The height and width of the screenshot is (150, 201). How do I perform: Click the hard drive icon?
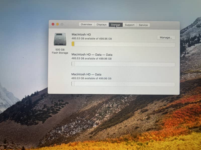60,39
